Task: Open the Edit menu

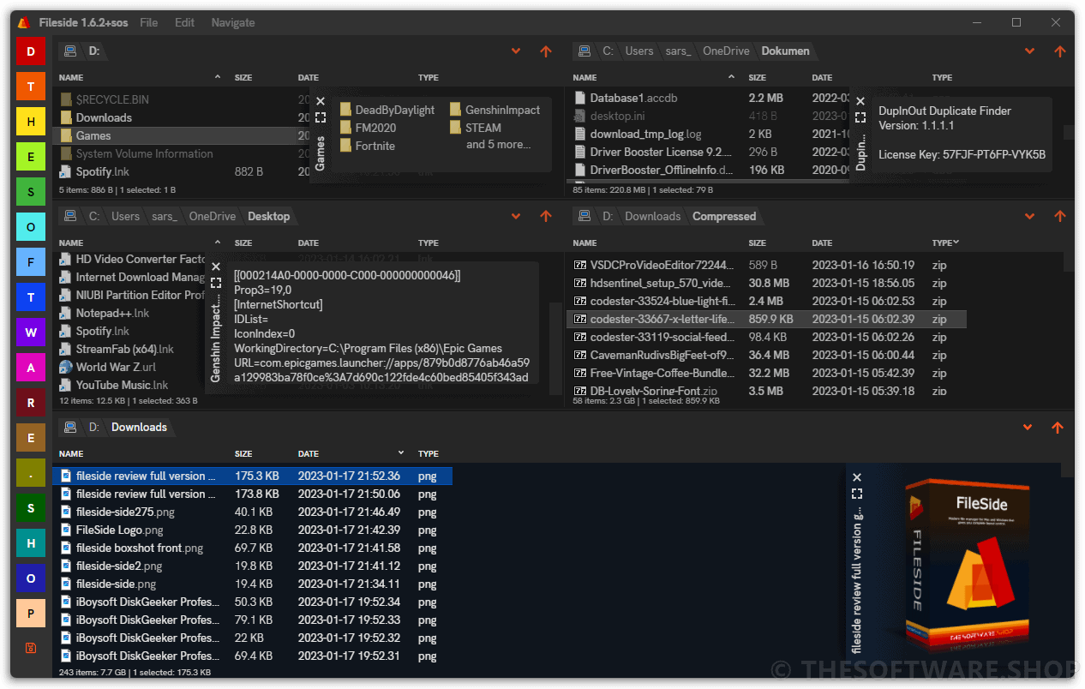Action: [x=184, y=22]
